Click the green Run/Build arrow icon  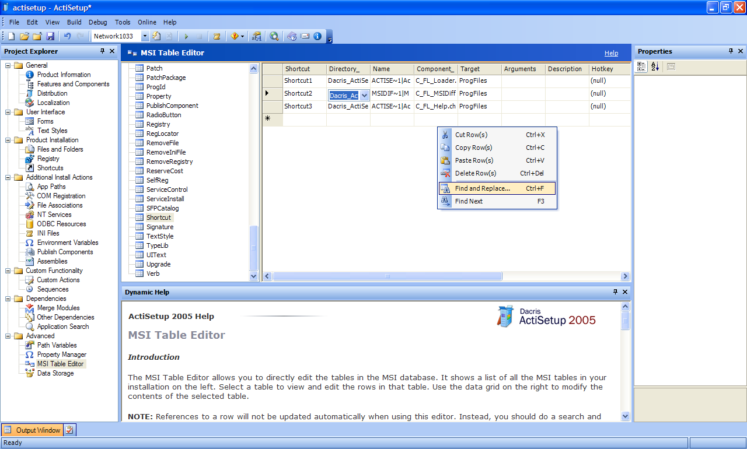click(x=186, y=36)
